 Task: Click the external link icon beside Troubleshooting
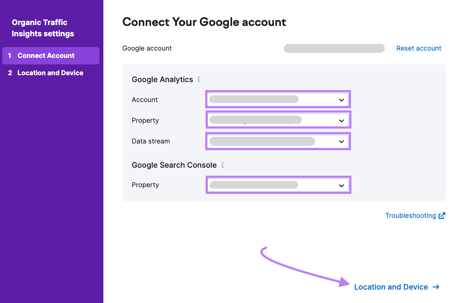tap(442, 215)
